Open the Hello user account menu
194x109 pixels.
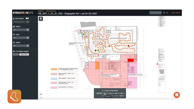coord(176,13)
